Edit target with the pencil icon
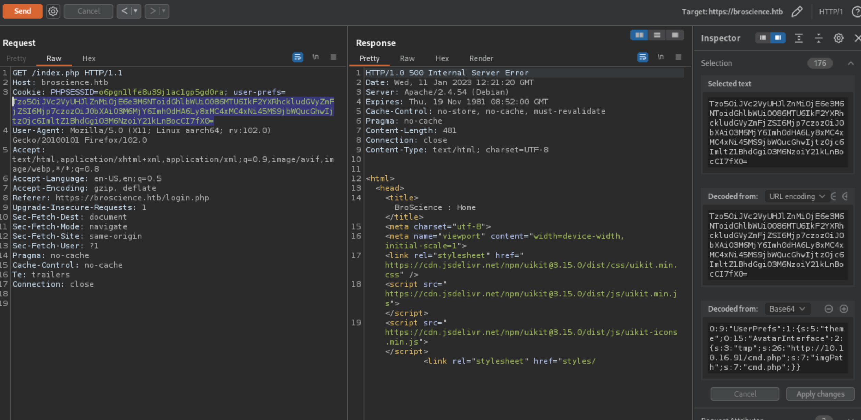 pos(797,12)
